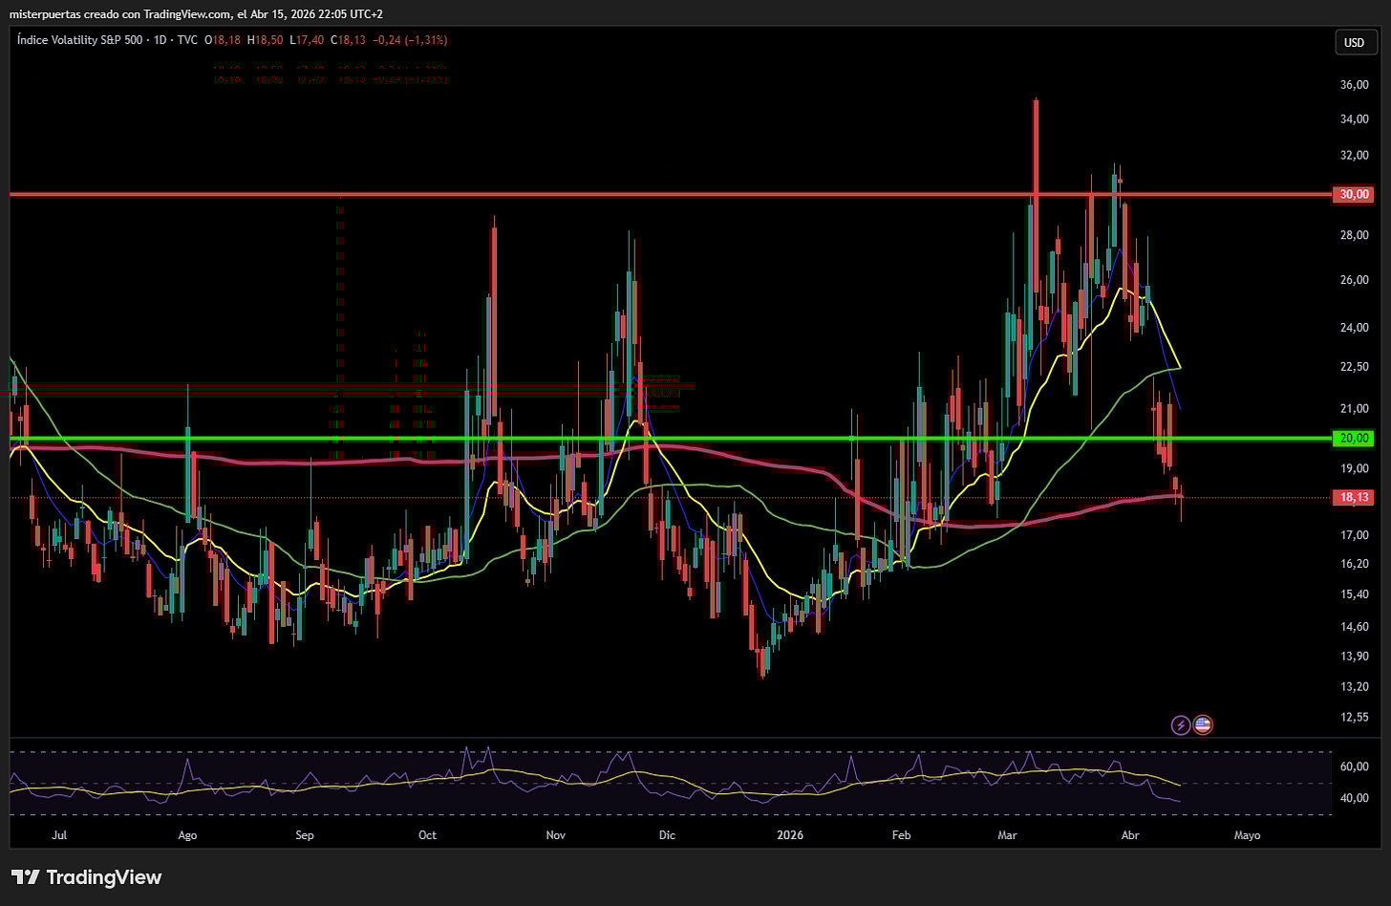Click the 13,90 price axis label

coord(1354,656)
